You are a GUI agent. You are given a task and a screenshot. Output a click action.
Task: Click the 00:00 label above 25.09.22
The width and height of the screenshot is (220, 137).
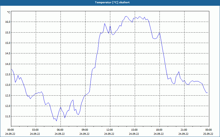pos(209,130)
